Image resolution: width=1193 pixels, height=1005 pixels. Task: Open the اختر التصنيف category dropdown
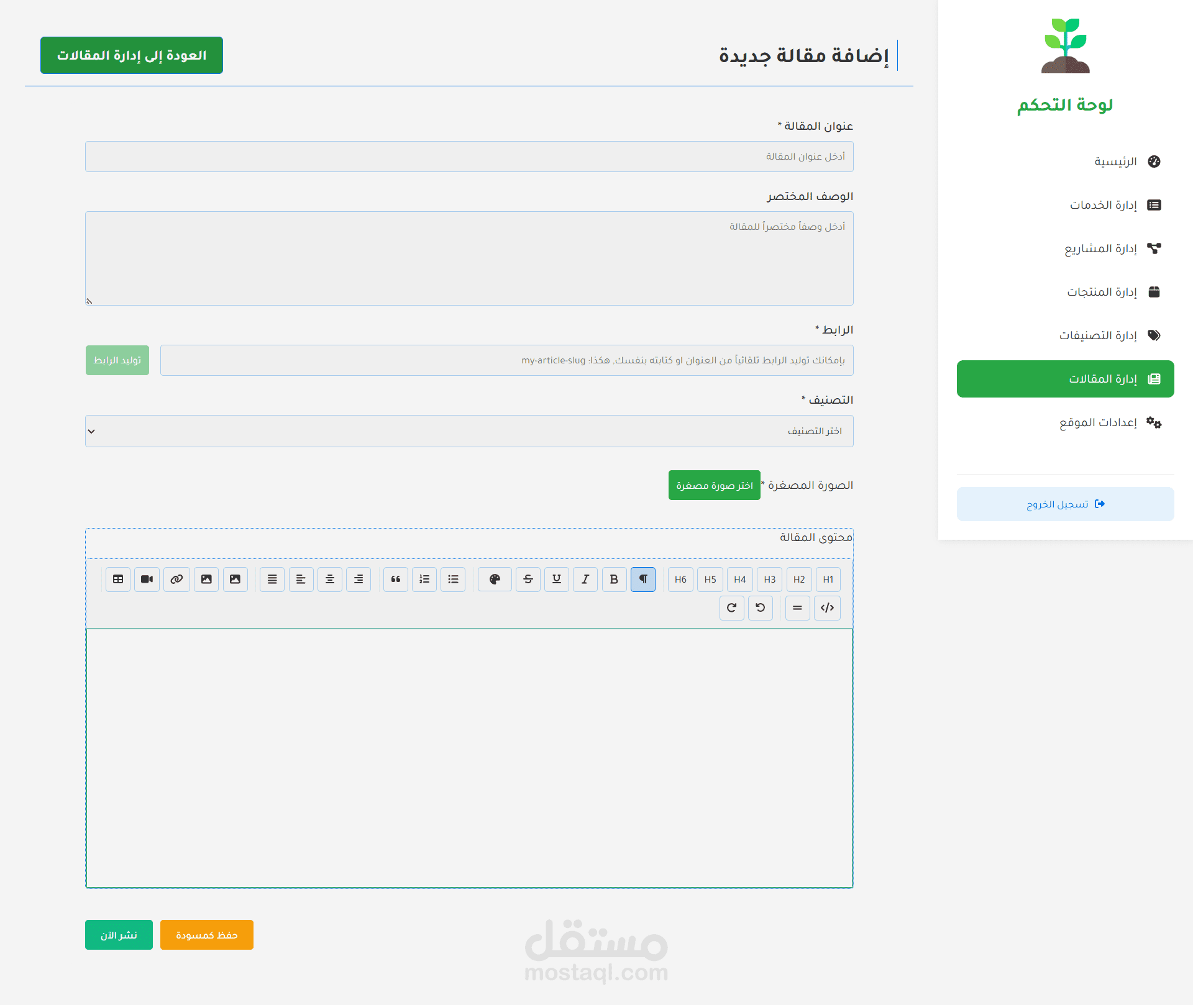(469, 431)
